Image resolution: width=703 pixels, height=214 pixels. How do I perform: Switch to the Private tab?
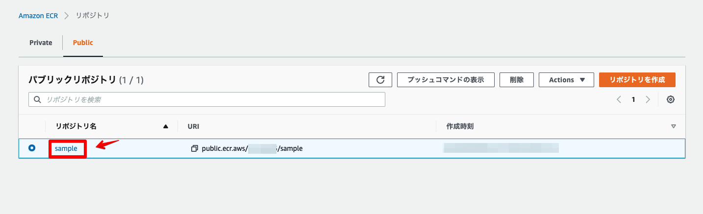(x=41, y=43)
